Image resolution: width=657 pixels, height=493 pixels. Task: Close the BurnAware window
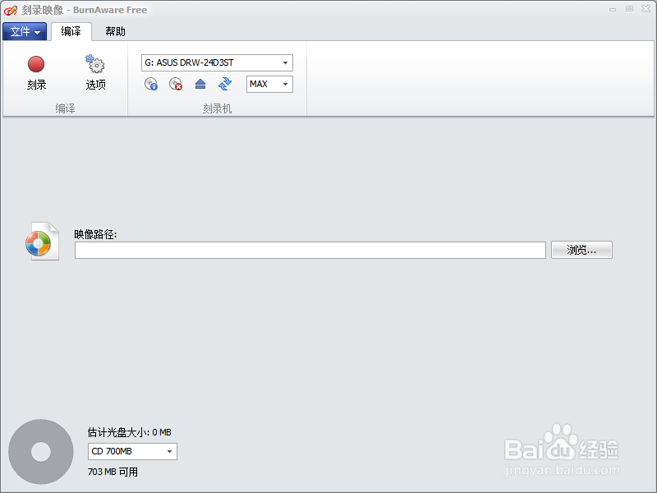click(x=646, y=9)
